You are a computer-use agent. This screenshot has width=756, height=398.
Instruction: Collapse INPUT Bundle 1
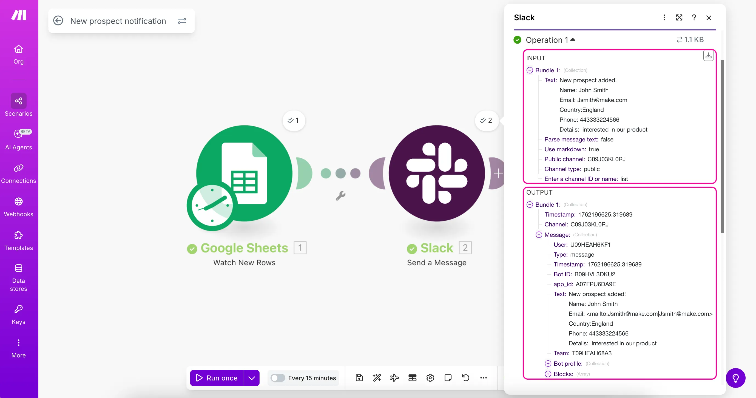pyautogui.click(x=530, y=70)
